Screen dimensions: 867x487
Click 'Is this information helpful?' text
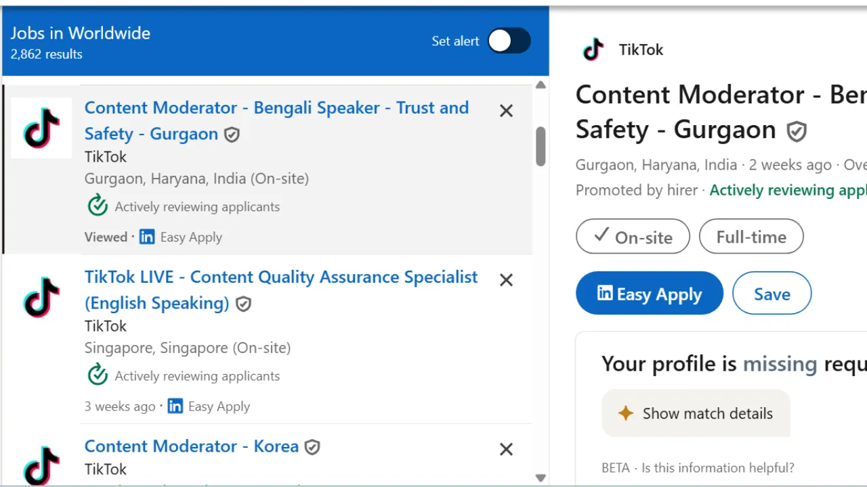click(718, 467)
